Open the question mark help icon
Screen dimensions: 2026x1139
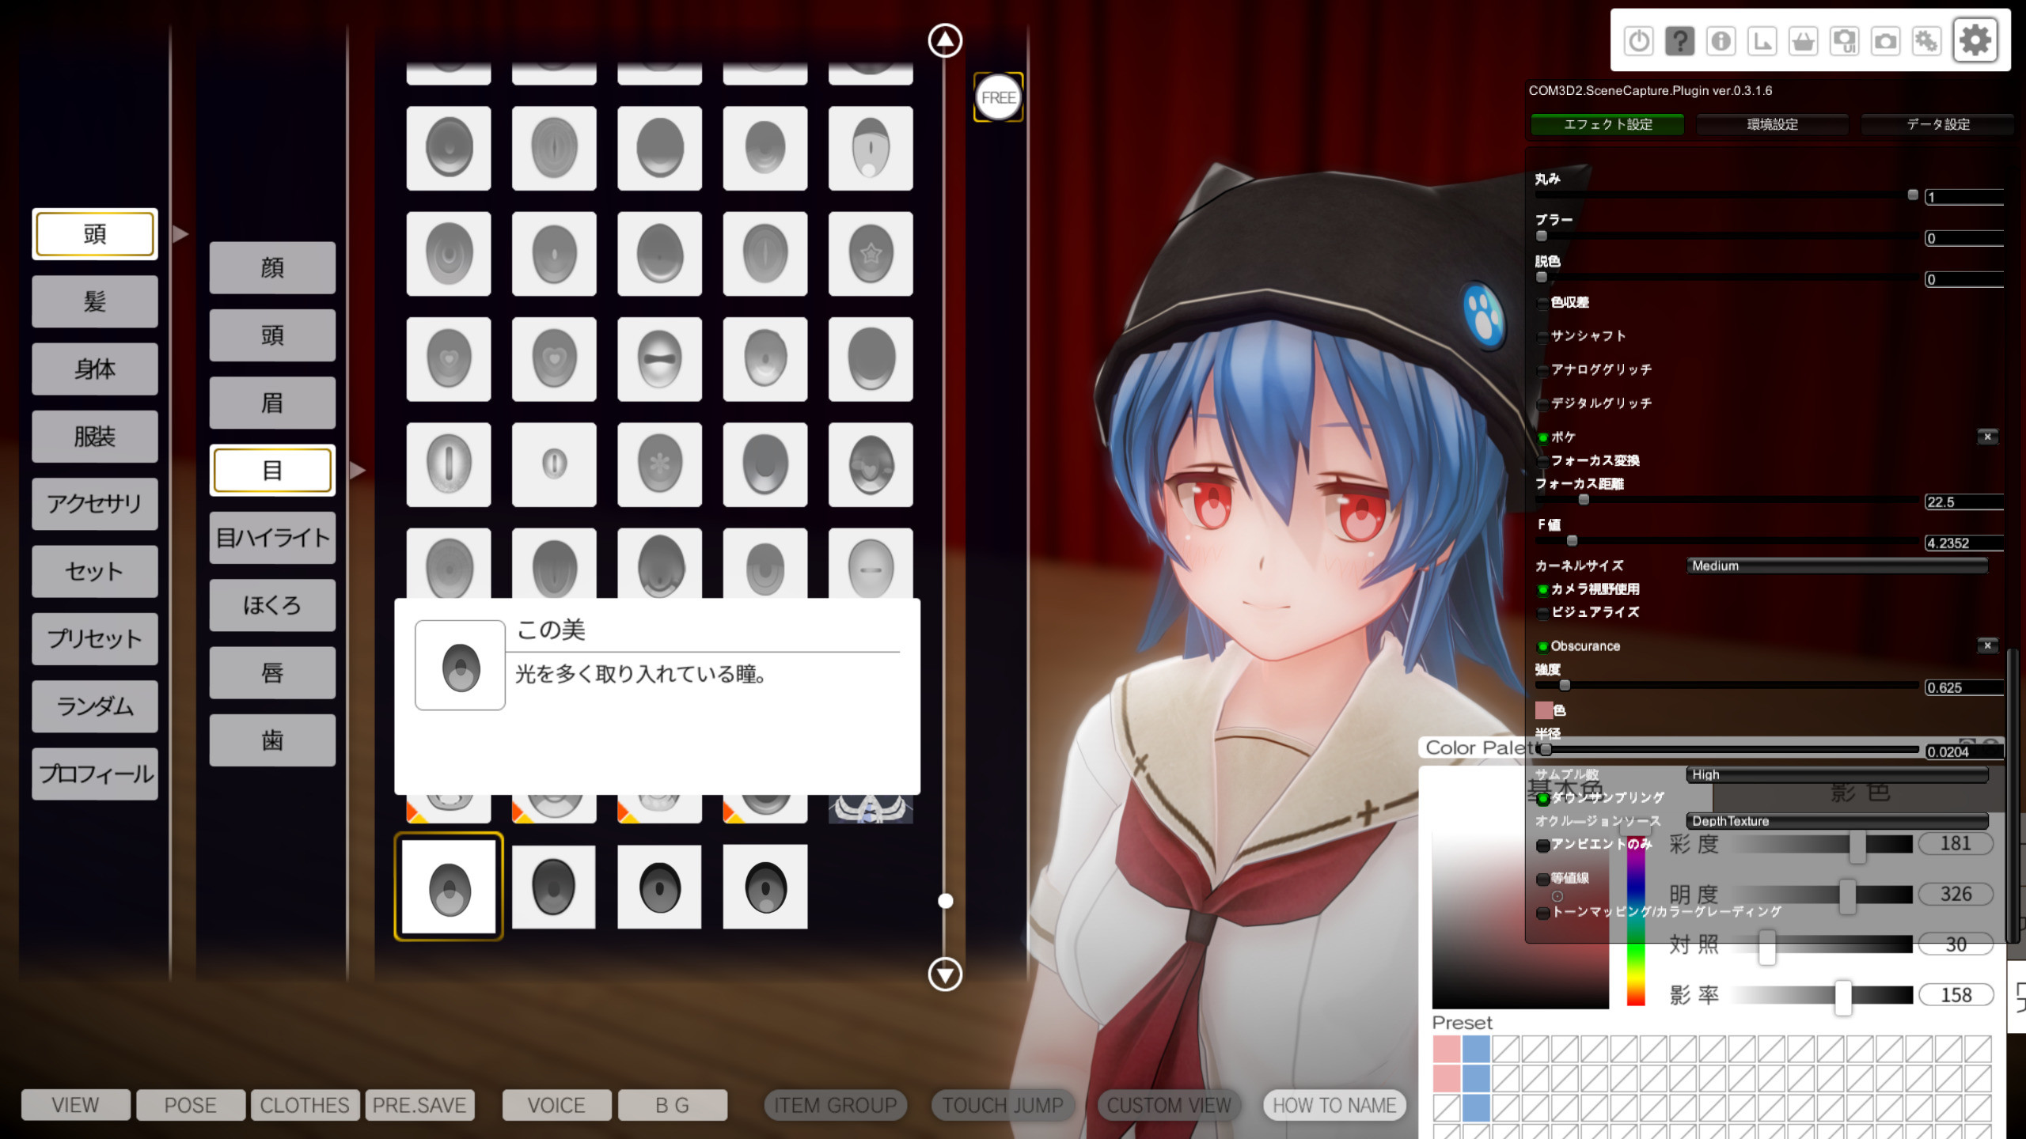tap(1679, 41)
